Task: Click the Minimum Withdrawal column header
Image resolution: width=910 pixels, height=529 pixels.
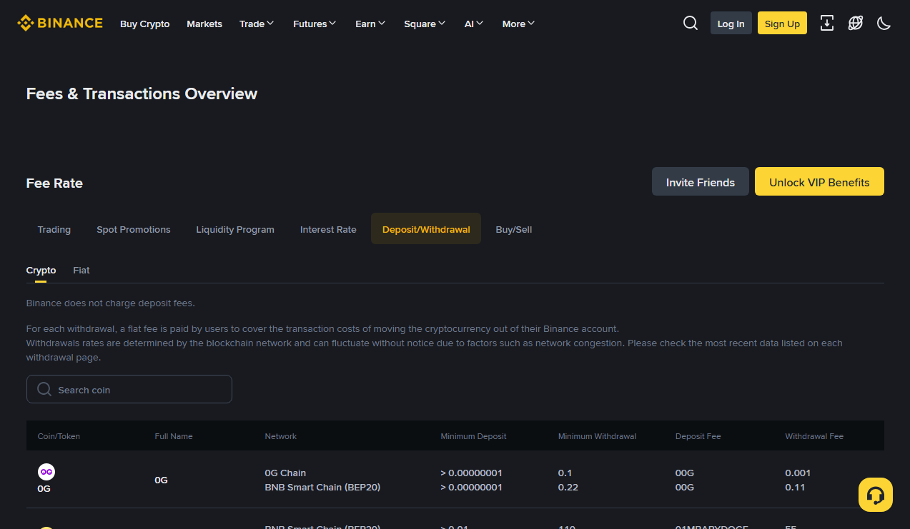Action: coord(597,436)
